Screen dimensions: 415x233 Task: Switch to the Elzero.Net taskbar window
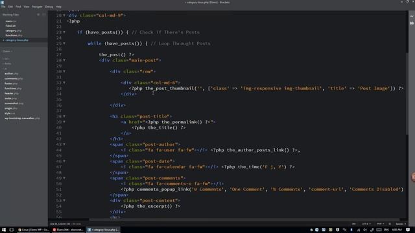[68, 230]
